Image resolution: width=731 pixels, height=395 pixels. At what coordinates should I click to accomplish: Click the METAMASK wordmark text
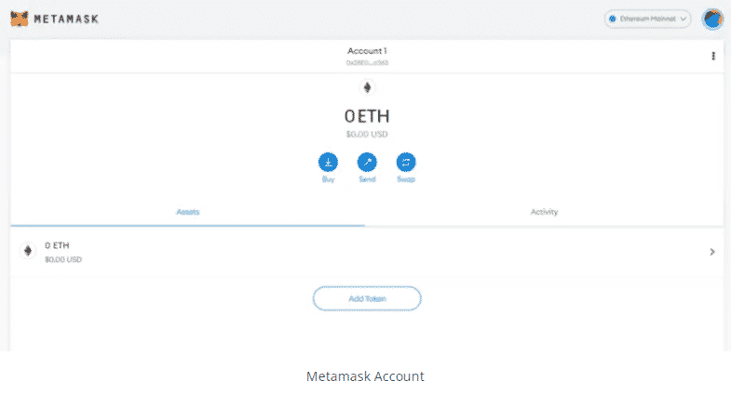point(66,20)
